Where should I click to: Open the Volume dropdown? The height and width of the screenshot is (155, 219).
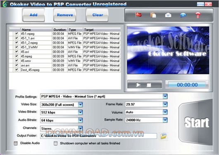[165, 112]
